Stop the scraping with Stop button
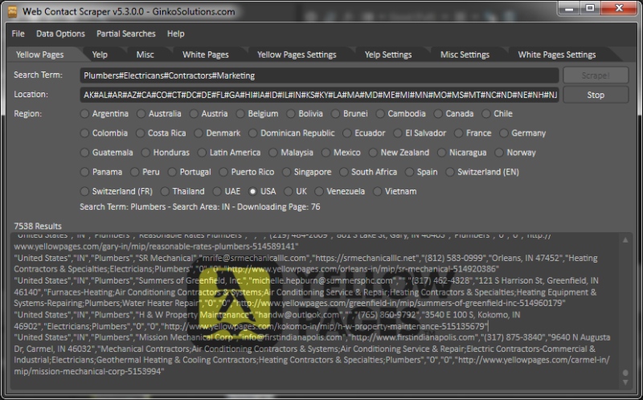 click(596, 95)
